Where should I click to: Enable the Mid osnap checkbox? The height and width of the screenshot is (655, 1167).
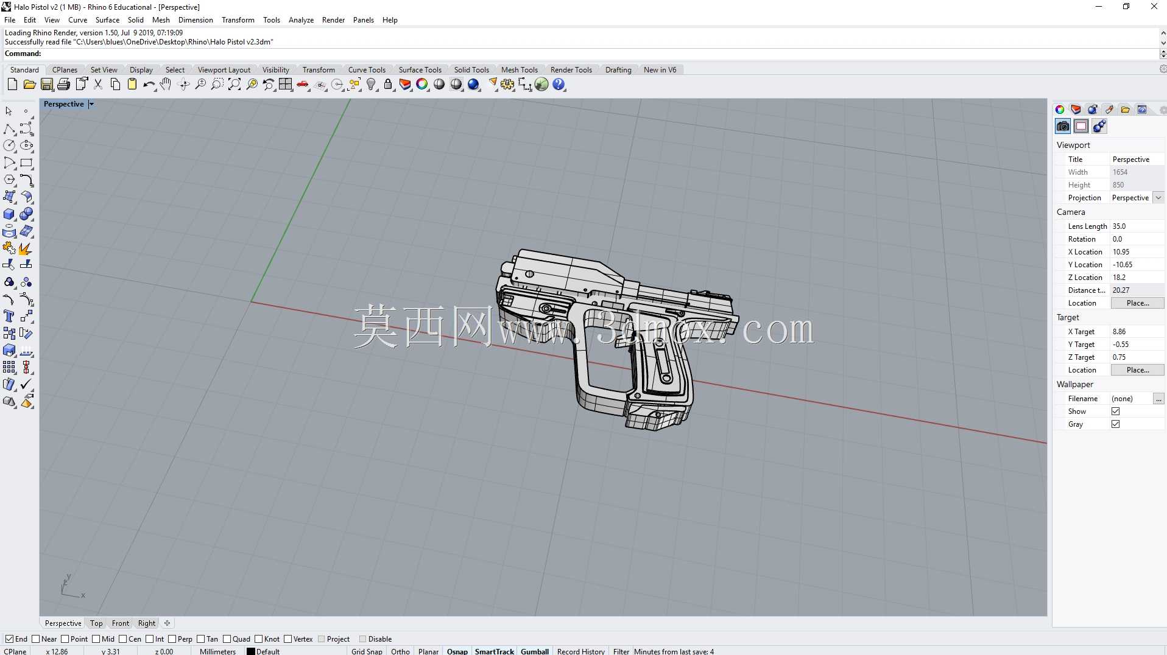96,639
